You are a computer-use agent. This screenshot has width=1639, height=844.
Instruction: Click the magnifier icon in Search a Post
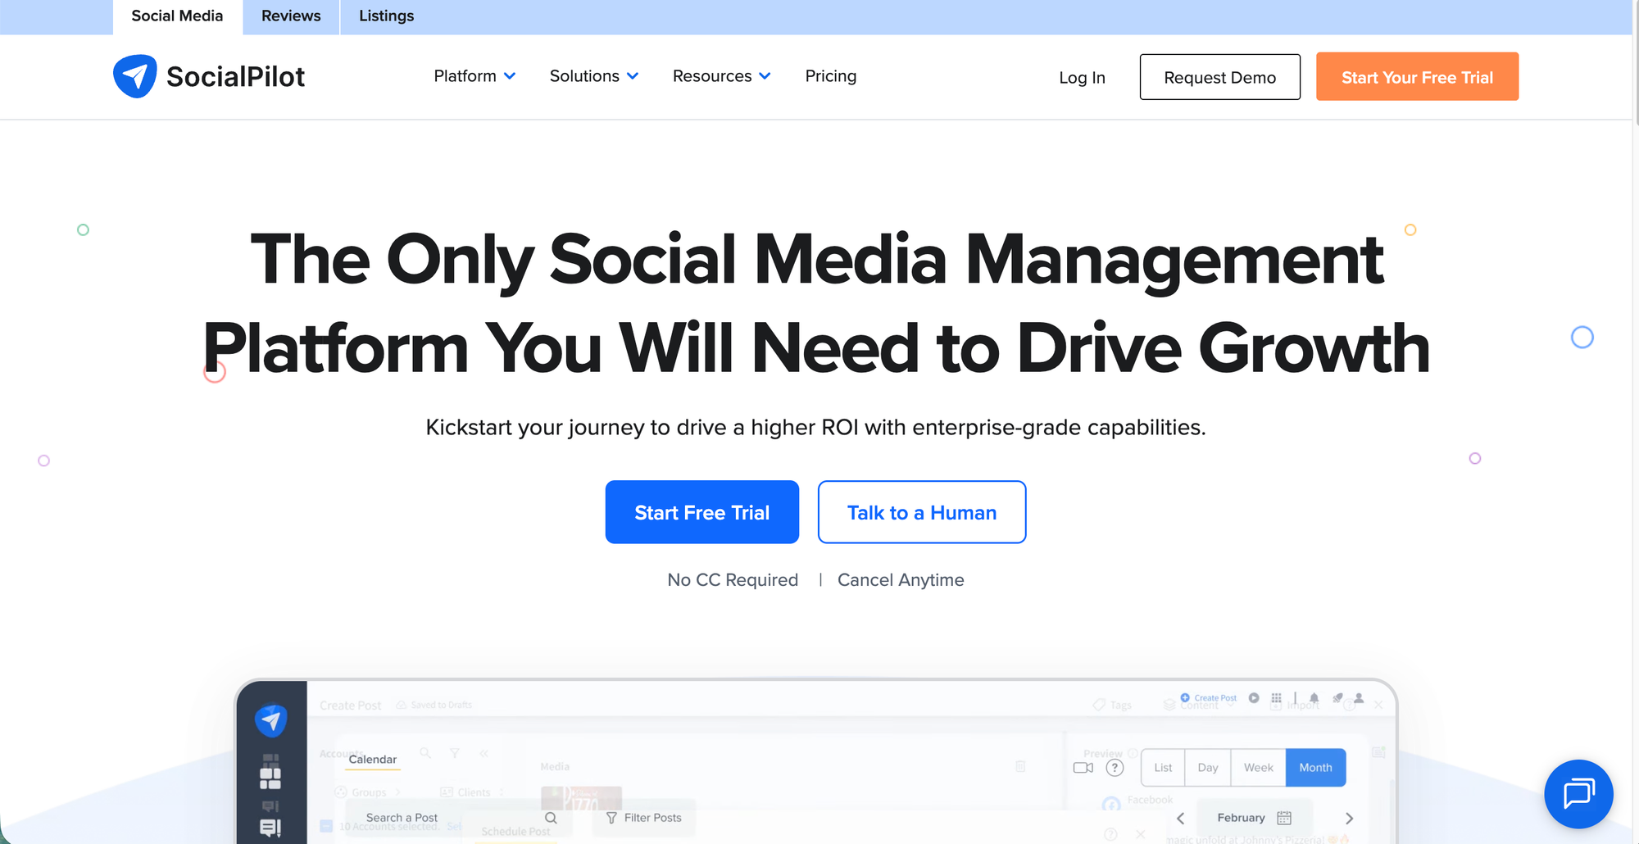(551, 818)
